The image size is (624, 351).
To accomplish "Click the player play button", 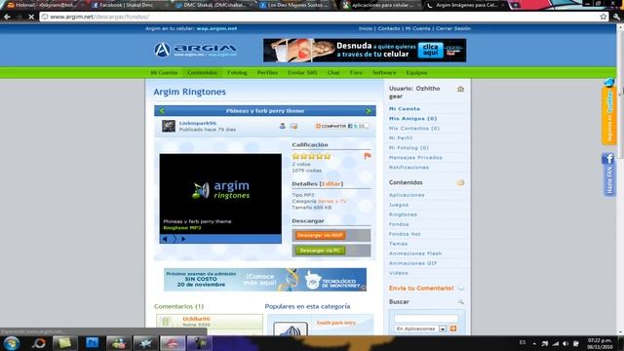I will pos(183,239).
